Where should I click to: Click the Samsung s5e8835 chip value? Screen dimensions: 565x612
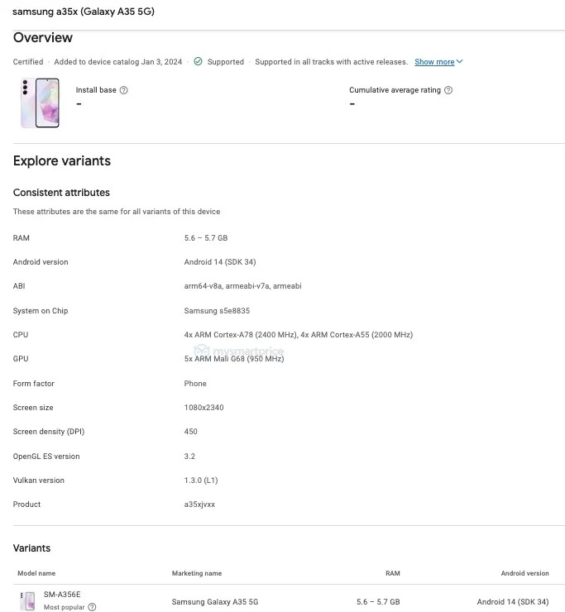(x=217, y=311)
